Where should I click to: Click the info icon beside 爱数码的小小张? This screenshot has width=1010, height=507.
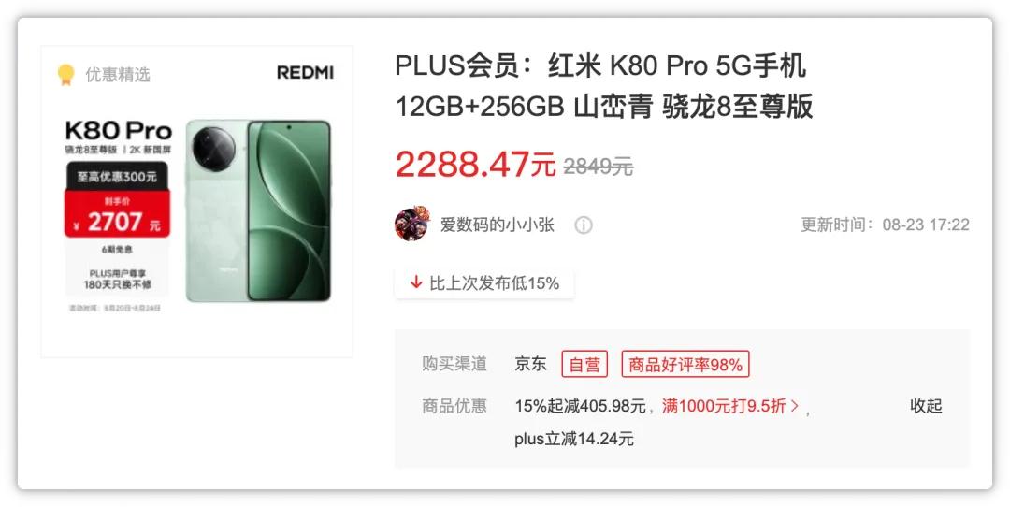coord(584,225)
